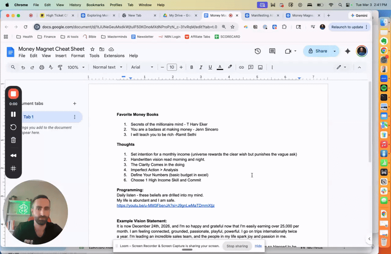The height and width of the screenshot is (254, 391).
Task: Star the Money Magnet Cheat Sheet document
Action: coord(92,49)
